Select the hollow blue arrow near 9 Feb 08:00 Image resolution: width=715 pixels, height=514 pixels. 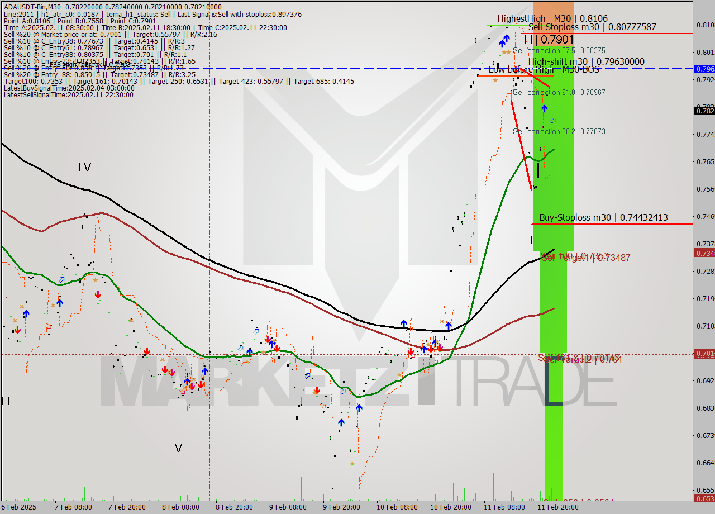(x=256, y=332)
